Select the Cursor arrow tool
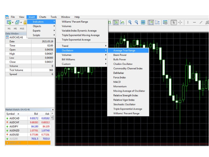 pos(174,22)
